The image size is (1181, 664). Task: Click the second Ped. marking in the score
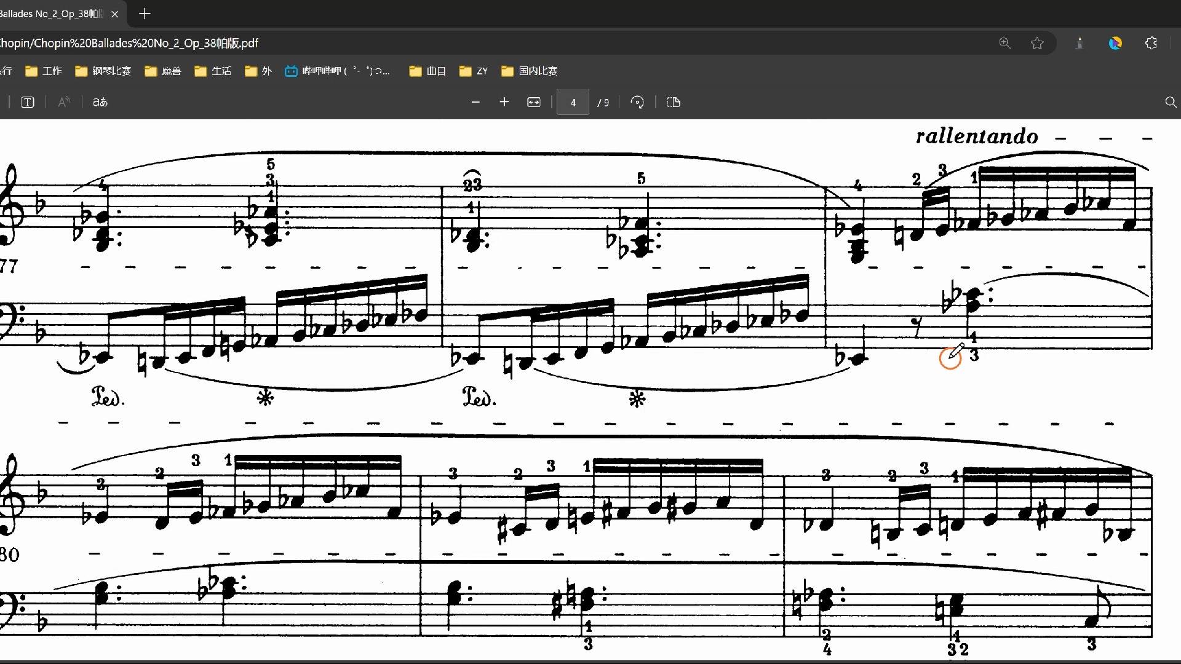click(x=479, y=397)
